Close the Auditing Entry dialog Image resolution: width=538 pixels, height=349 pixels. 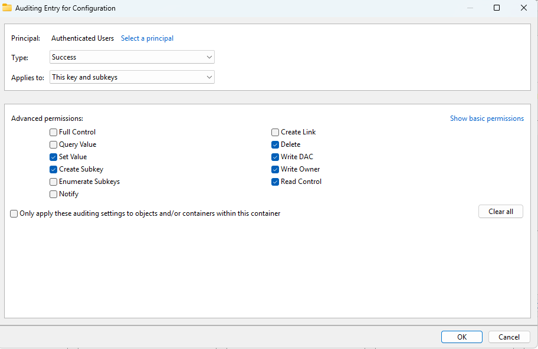[x=523, y=8]
